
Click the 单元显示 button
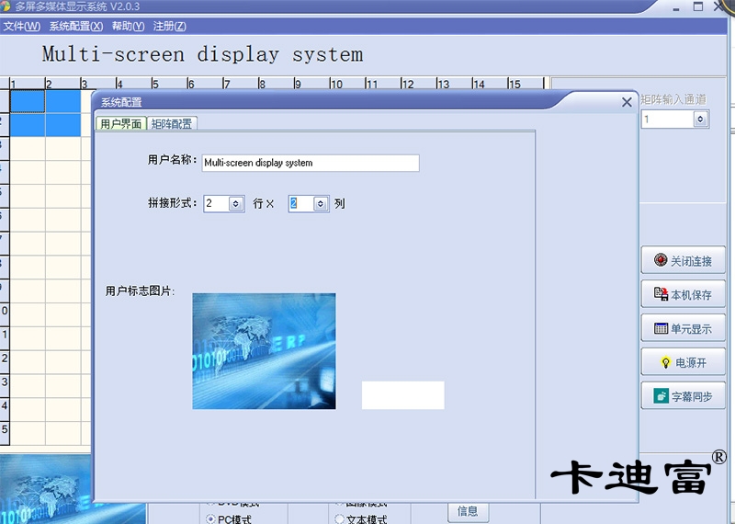[x=683, y=328]
